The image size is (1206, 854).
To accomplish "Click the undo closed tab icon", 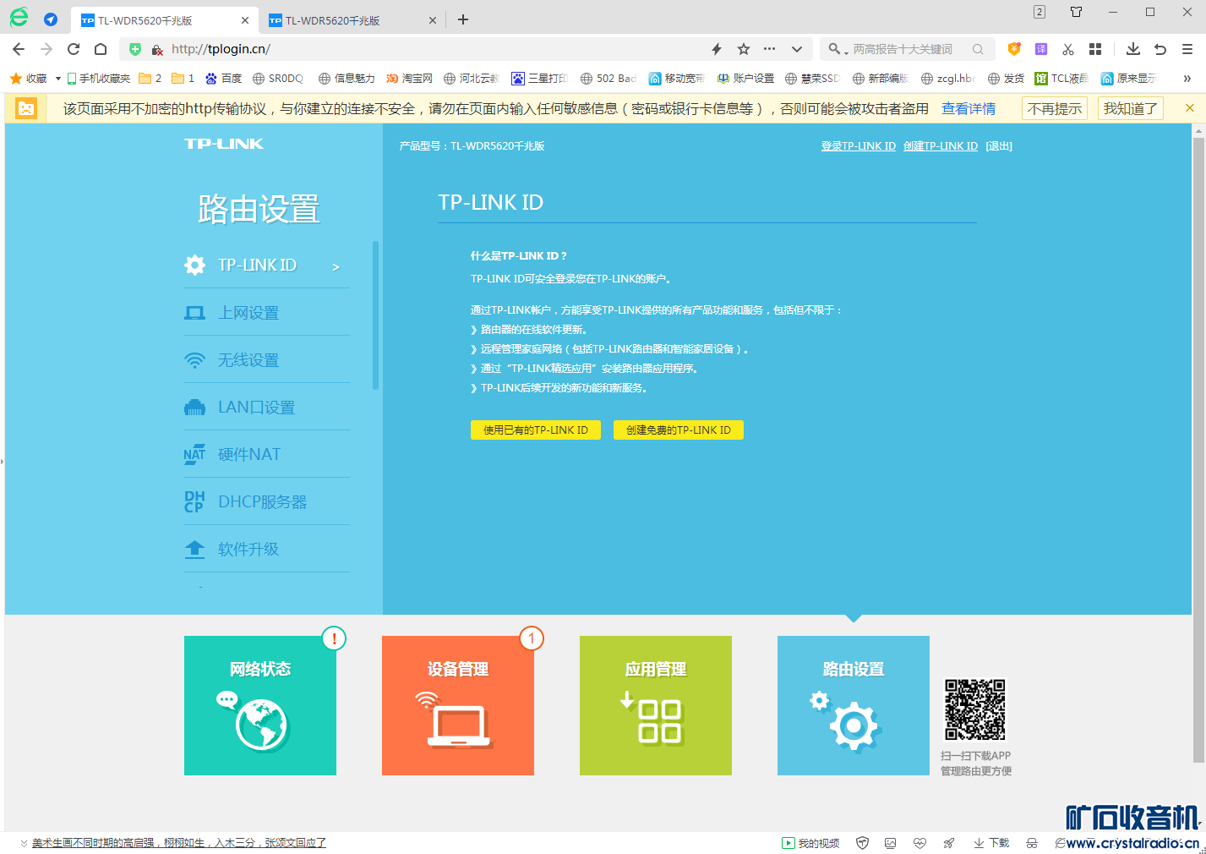I will [1160, 49].
